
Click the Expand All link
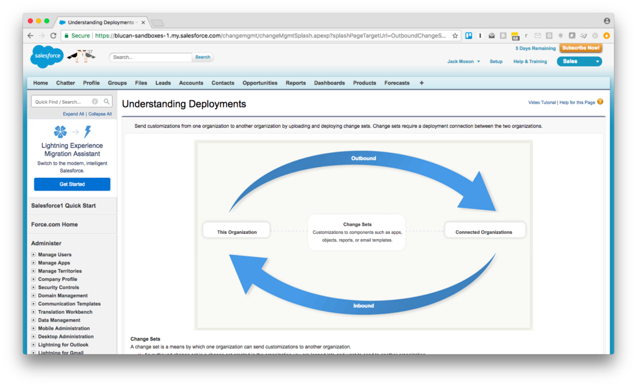point(73,114)
